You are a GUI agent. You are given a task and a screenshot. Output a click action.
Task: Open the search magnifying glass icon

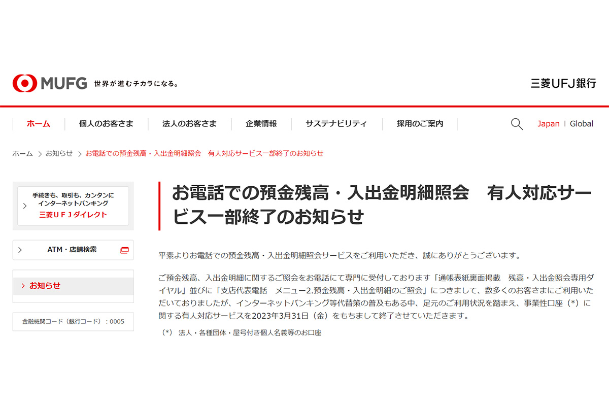(517, 123)
